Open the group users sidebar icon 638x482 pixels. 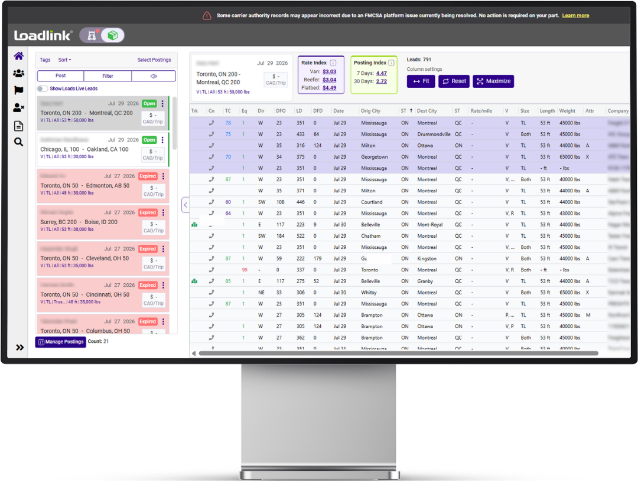point(19,73)
